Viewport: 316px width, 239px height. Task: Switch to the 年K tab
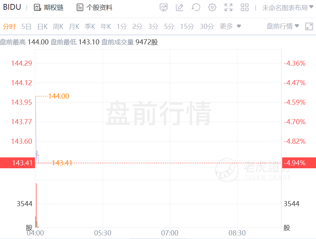pyautogui.click(x=106, y=26)
